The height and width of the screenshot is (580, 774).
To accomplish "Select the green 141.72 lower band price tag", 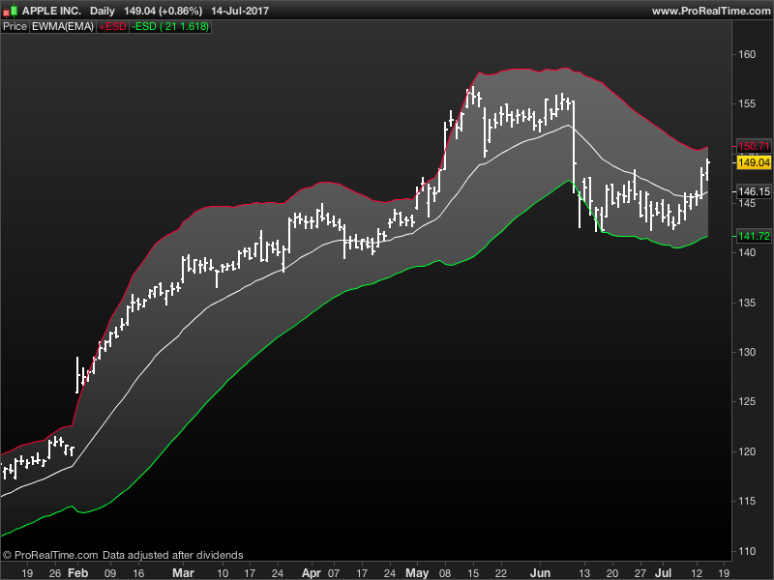I will point(754,236).
